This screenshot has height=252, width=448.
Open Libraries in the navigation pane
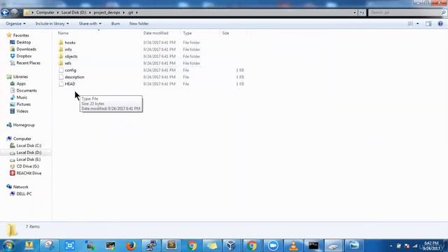(x=20, y=76)
